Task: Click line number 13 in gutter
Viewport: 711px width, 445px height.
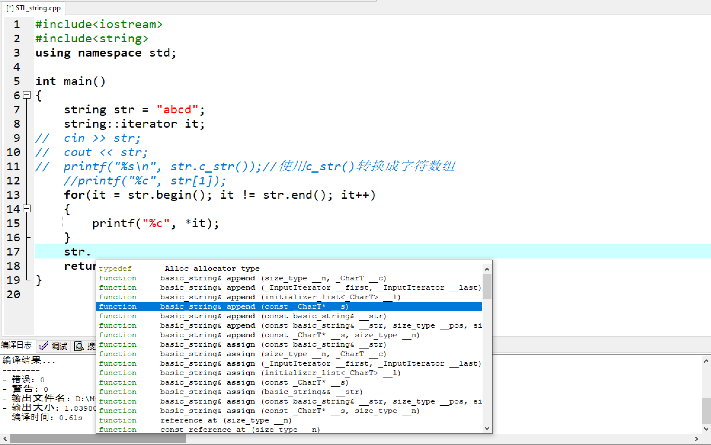Action: pyautogui.click(x=13, y=195)
